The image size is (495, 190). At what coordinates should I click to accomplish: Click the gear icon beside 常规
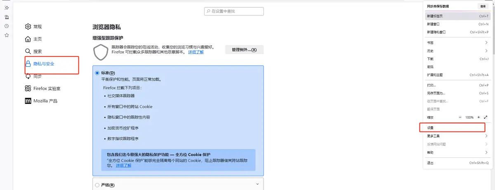[x=28, y=27]
